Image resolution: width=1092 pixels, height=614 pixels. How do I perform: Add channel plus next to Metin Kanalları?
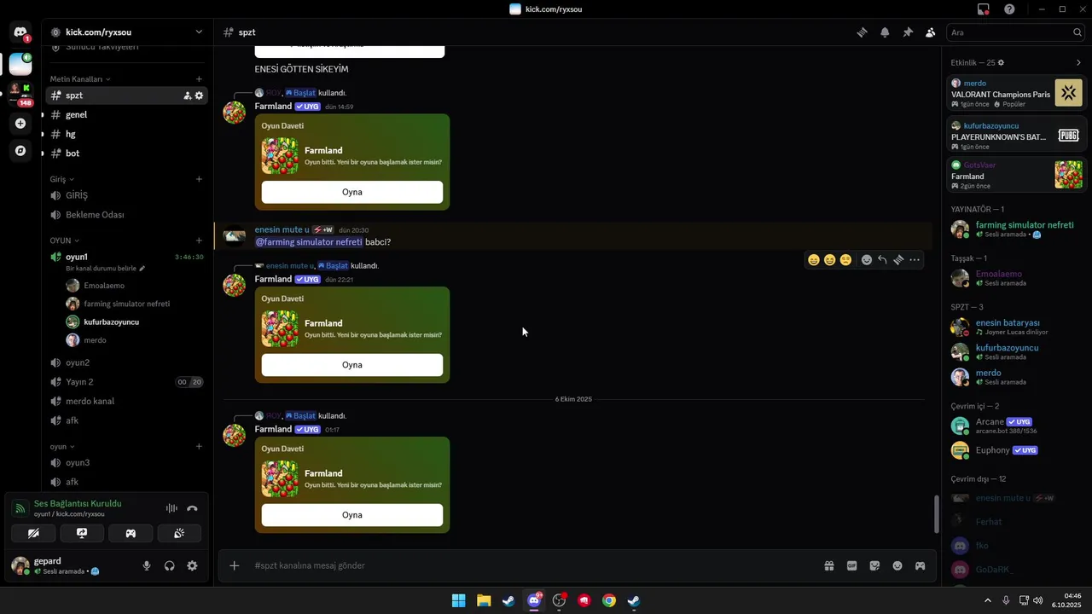(x=199, y=79)
